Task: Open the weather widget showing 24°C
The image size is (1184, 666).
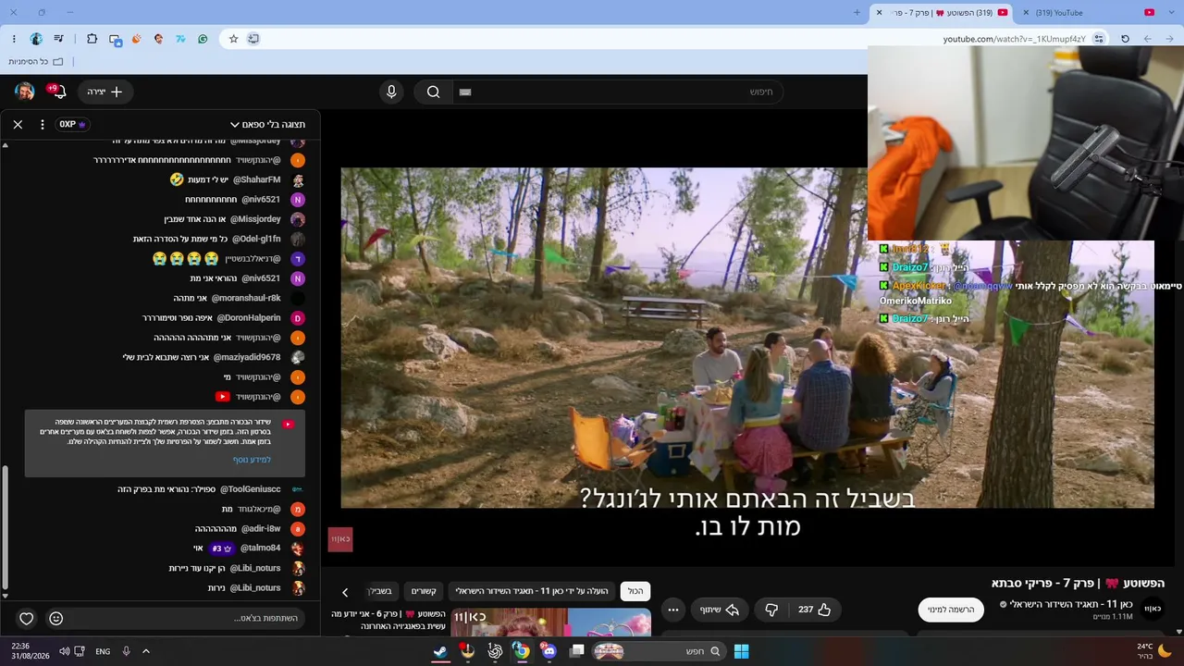Action: [1153, 651]
